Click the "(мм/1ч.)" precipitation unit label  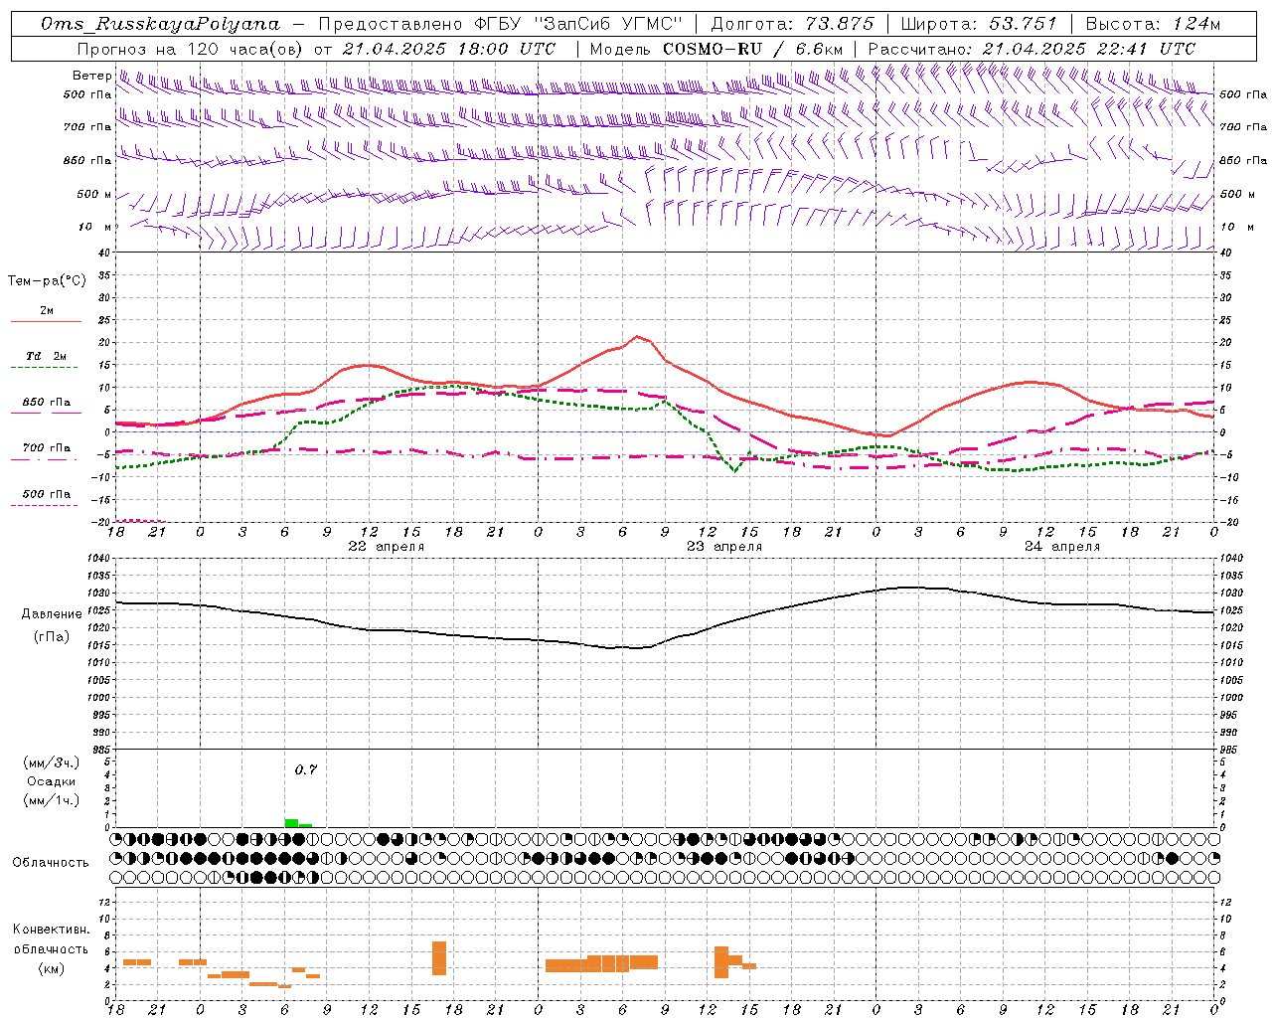coord(51,800)
